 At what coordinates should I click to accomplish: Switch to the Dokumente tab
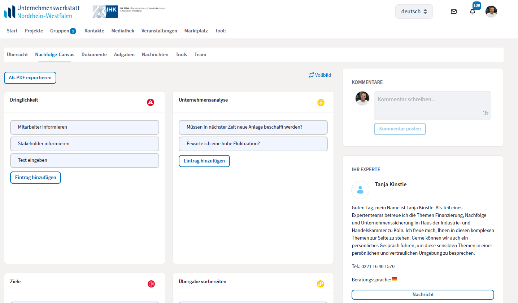(x=94, y=55)
